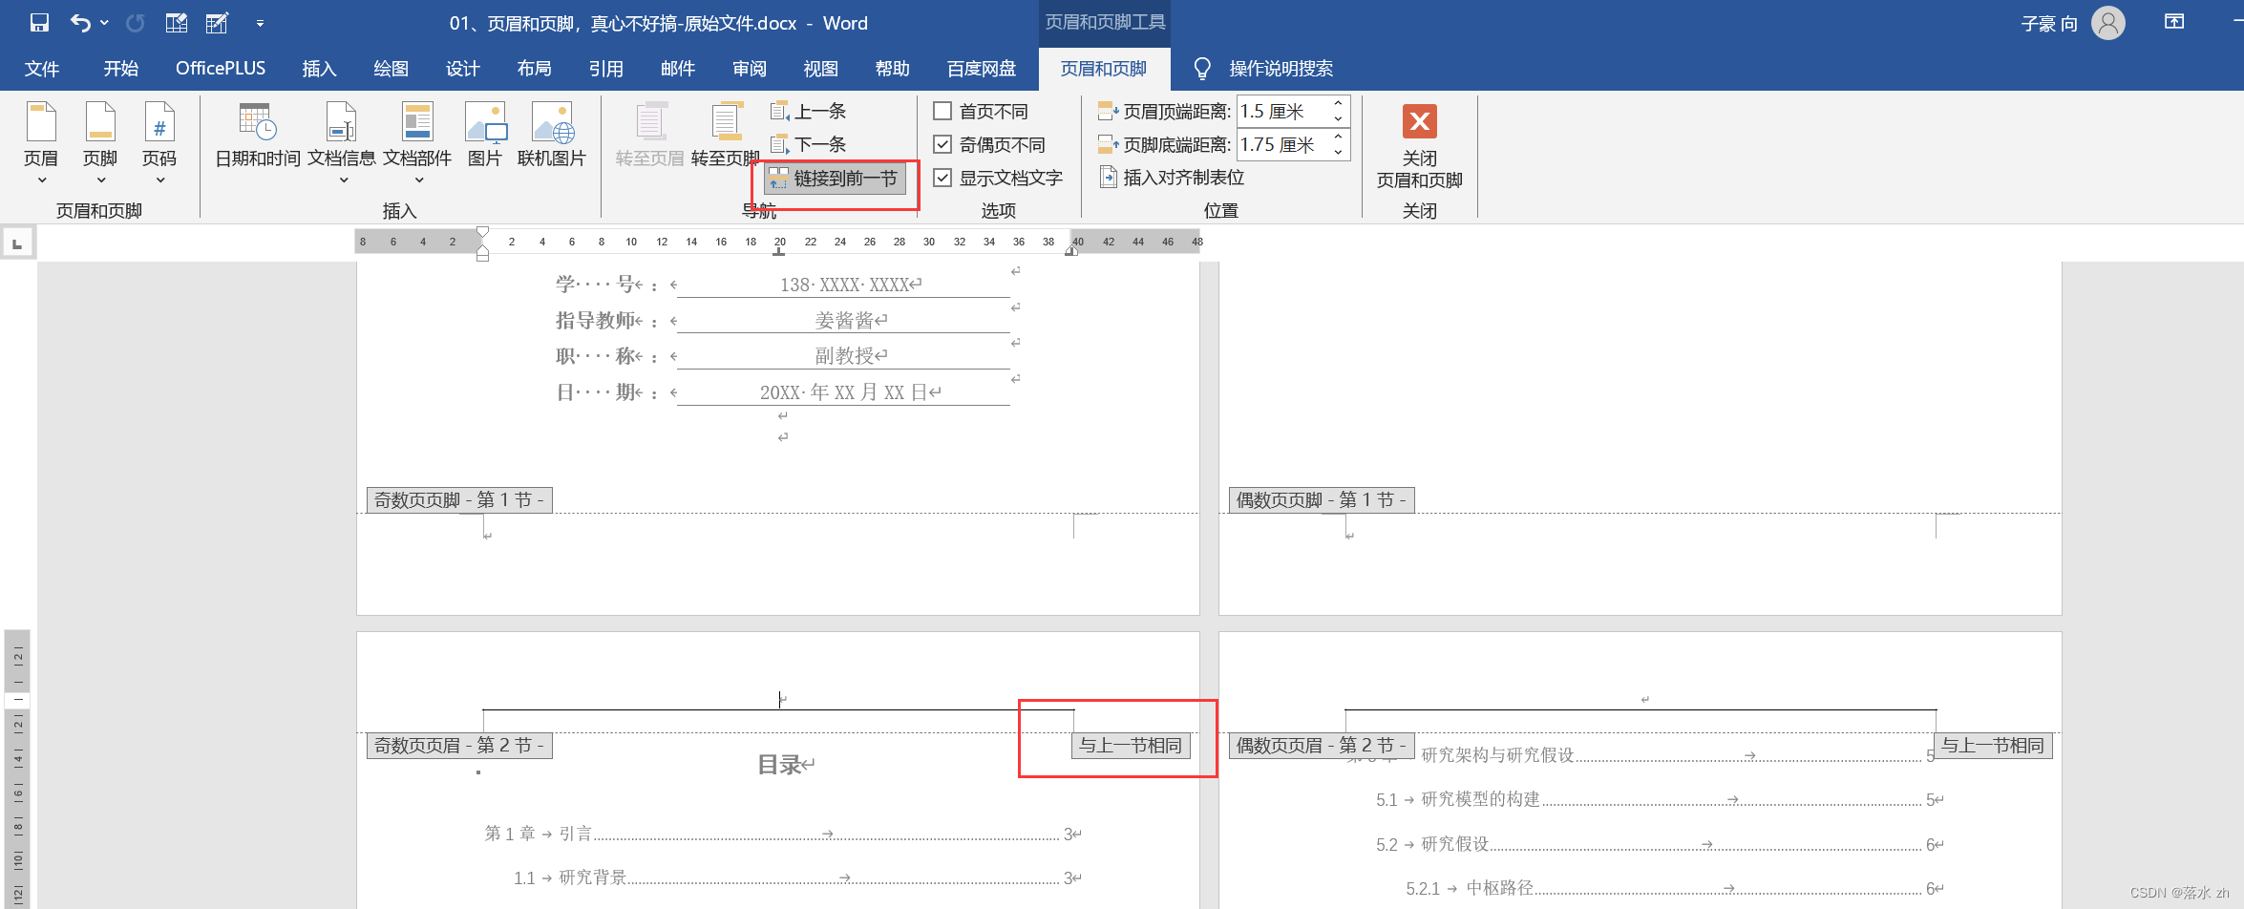Viewport: 2244px width, 909px height.
Task: Click the Save icon in title bar
Action: 39,23
